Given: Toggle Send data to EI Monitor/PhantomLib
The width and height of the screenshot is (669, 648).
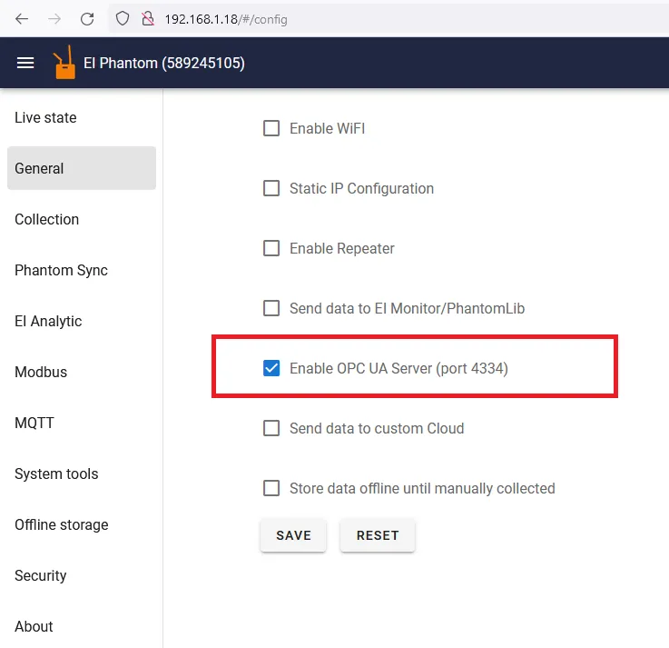Looking at the screenshot, I should tap(271, 308).
